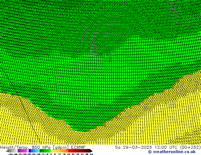201x155 pixels.
Task: Click the 'Sa 29-03-2025' forecast date
Action: [x=133, y=147]
